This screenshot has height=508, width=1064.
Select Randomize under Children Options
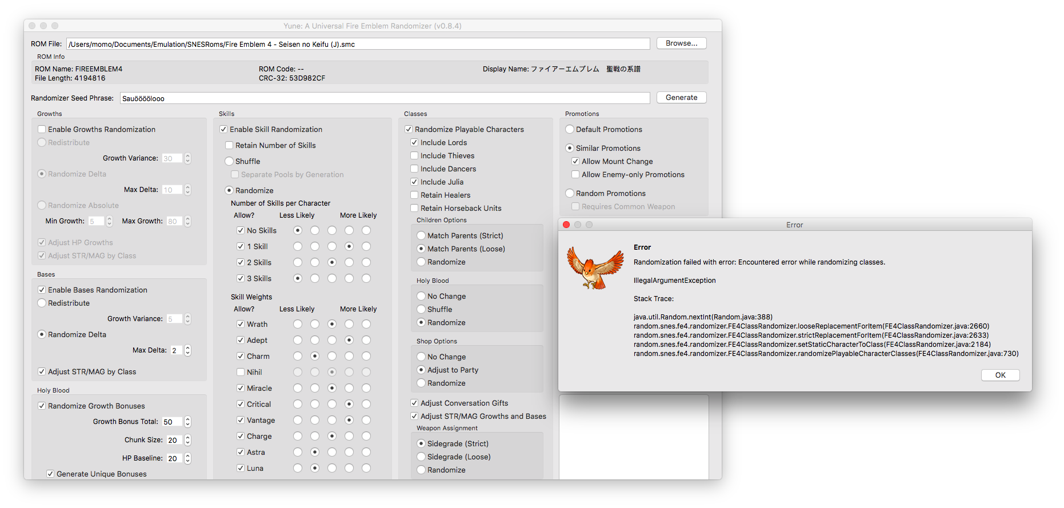(x=421, y=262)
